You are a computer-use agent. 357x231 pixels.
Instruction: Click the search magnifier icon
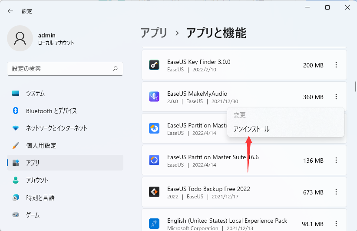[x=115, y=68]
